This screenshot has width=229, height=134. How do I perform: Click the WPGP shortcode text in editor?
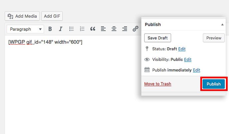point(45,42)
